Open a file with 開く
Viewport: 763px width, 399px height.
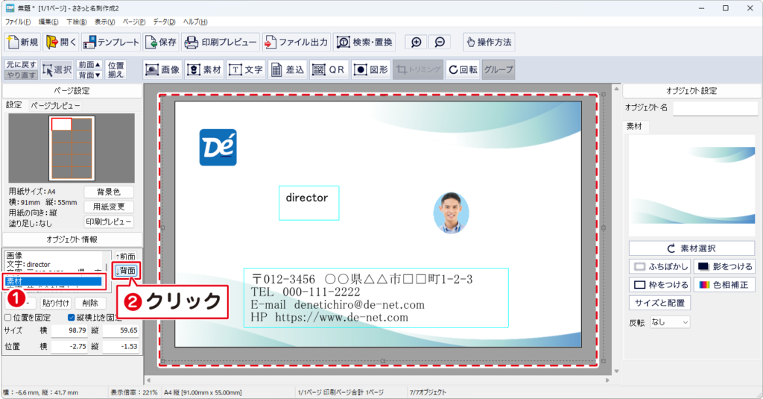click(x=61, y=43)
